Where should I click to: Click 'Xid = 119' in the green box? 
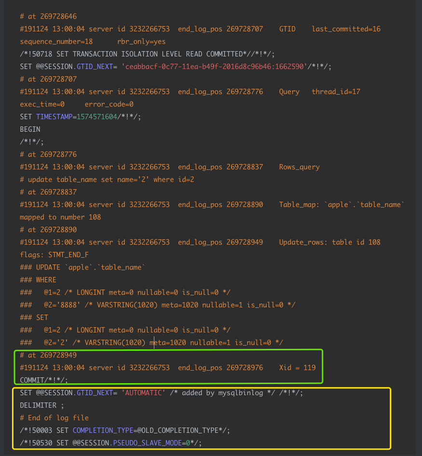[297, 368]
